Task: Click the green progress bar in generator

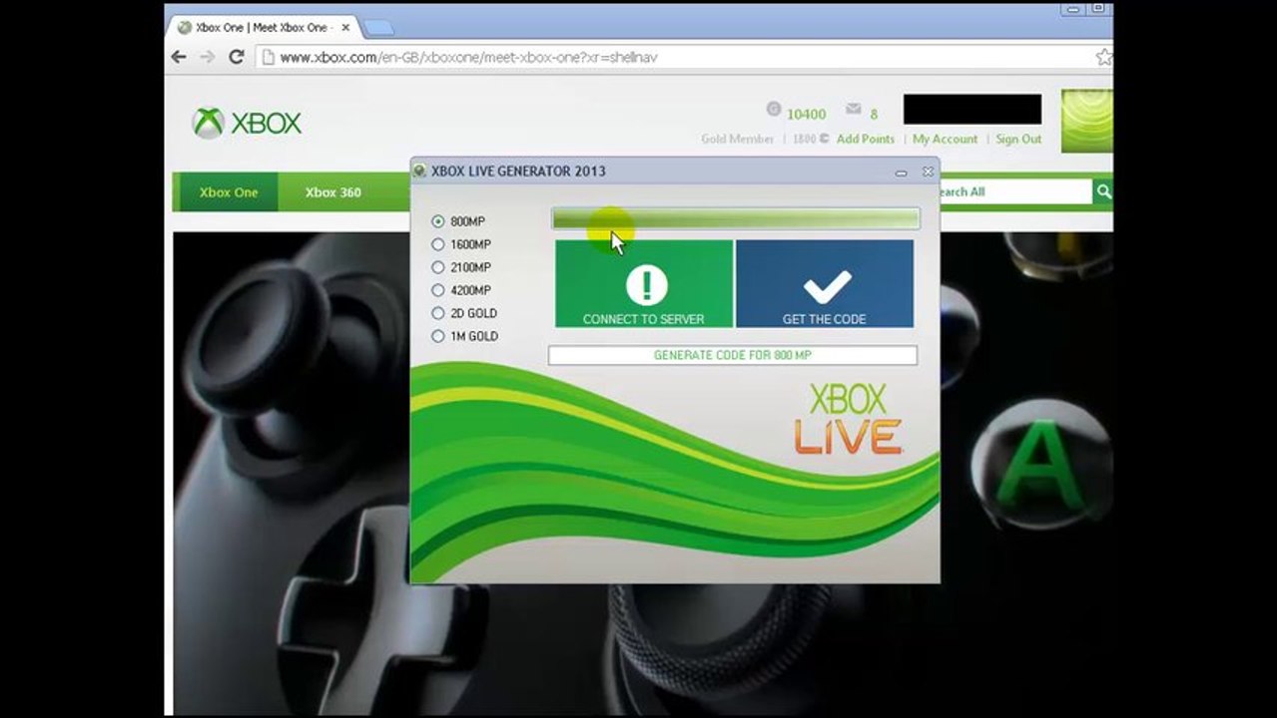Action: [736, 218]
